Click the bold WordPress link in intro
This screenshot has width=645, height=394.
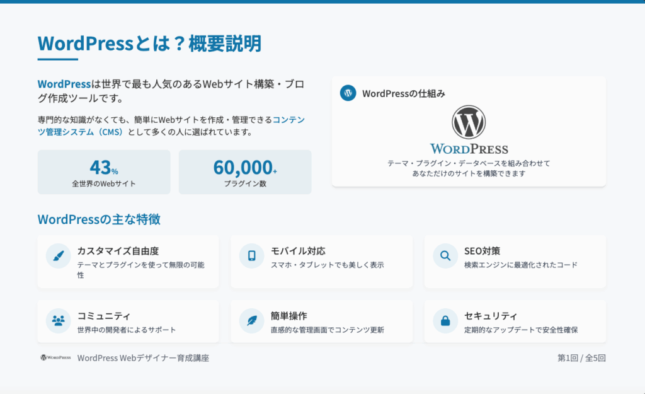point(64,84)
